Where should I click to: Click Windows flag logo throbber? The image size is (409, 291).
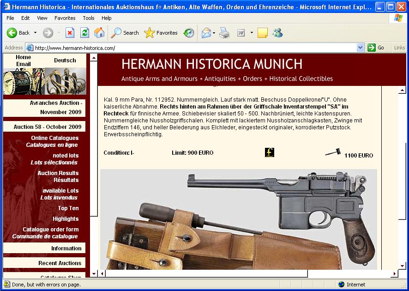tap(398, 18)
